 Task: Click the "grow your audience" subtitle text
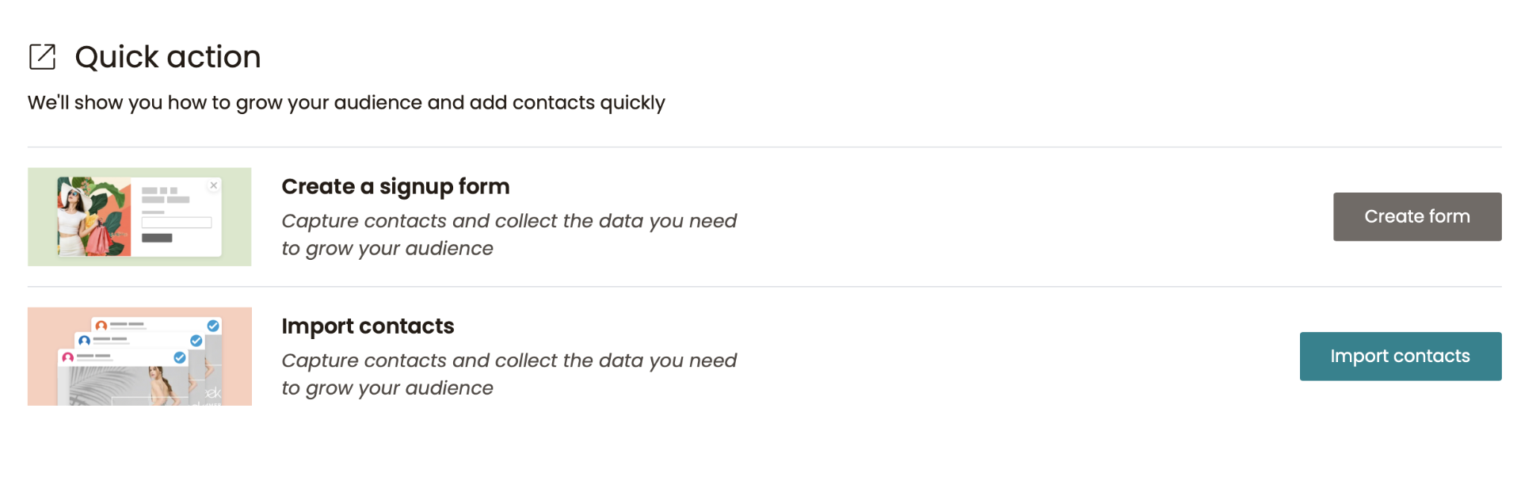pos(346,103)
